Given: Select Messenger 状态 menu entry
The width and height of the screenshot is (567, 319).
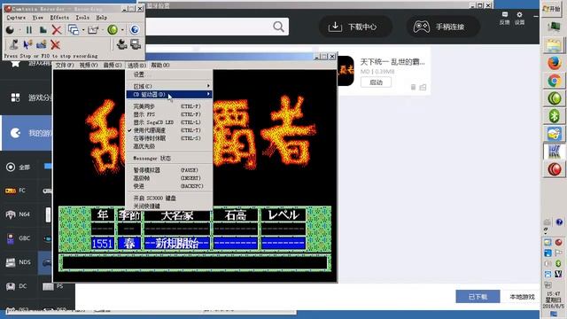Looking at the screenshot, I should click(169, 159).
